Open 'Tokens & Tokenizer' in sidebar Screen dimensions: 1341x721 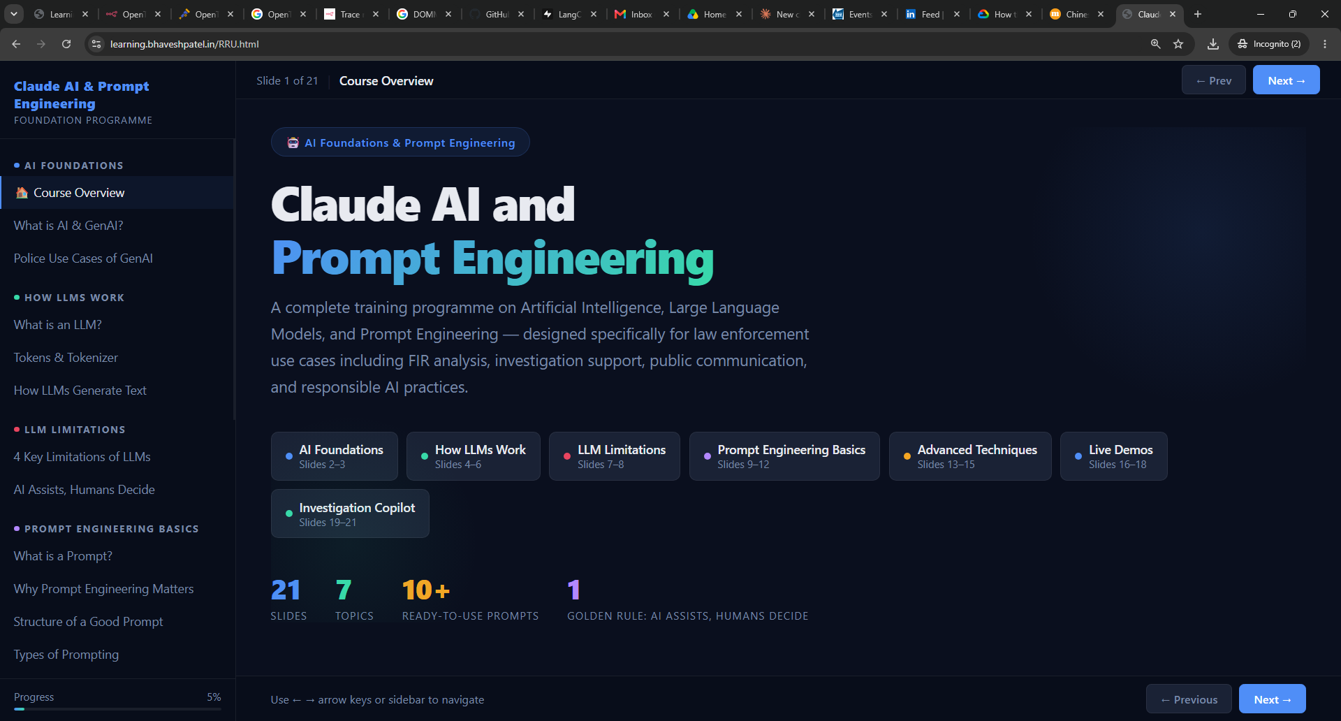tap(117, 358)
